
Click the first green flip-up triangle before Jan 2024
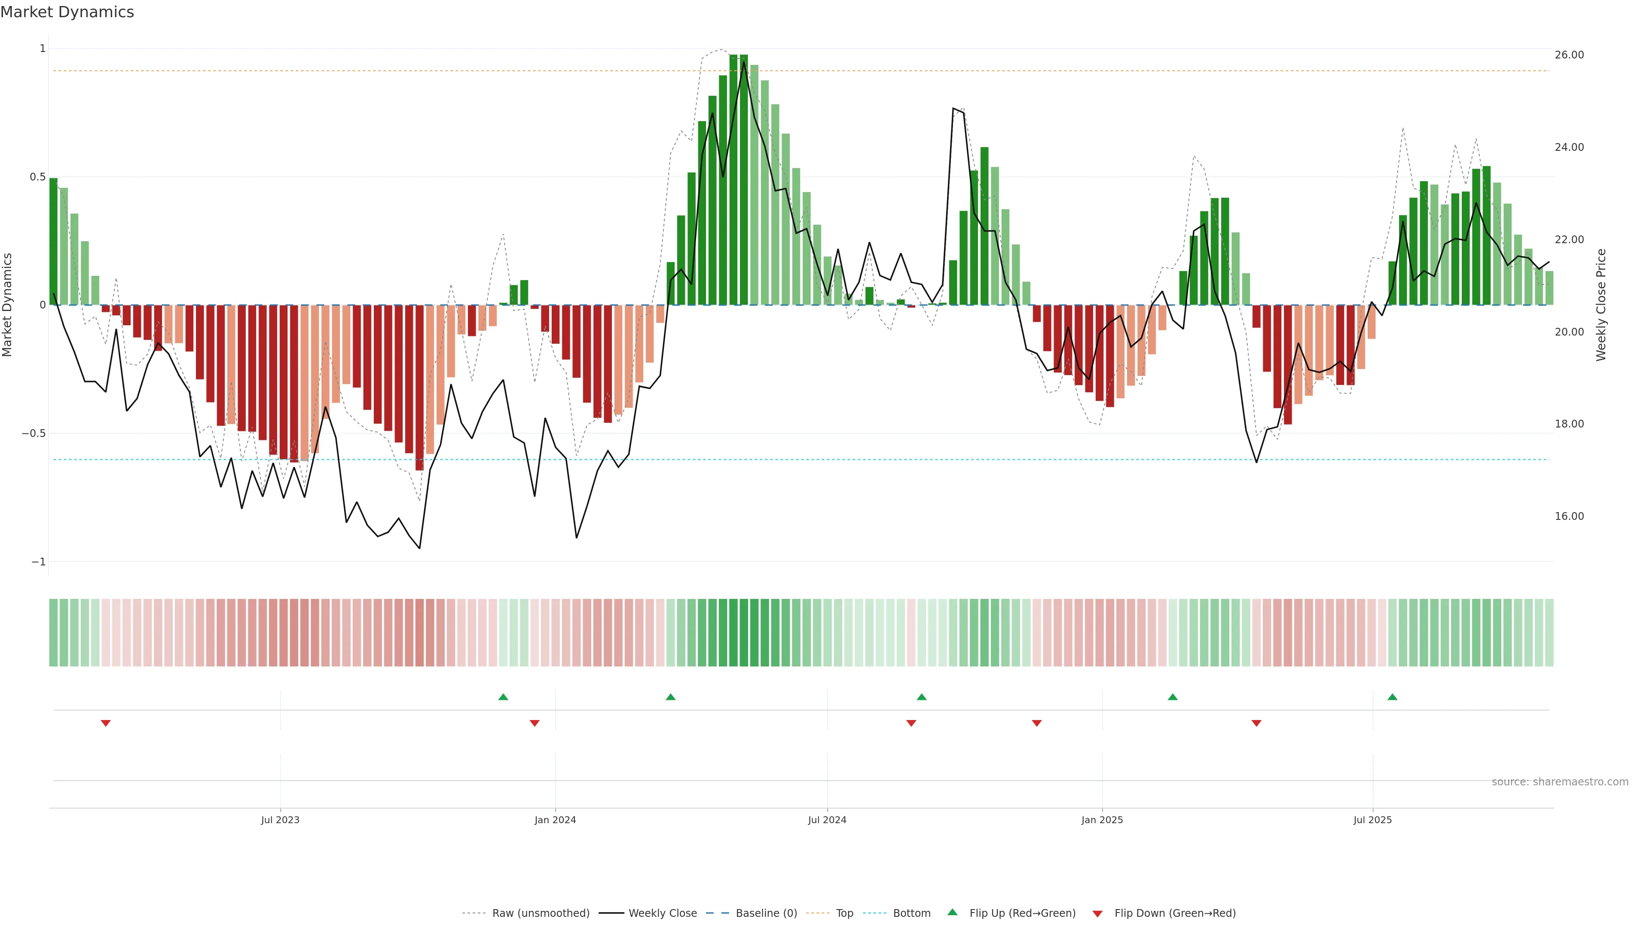tap(503, 697)
